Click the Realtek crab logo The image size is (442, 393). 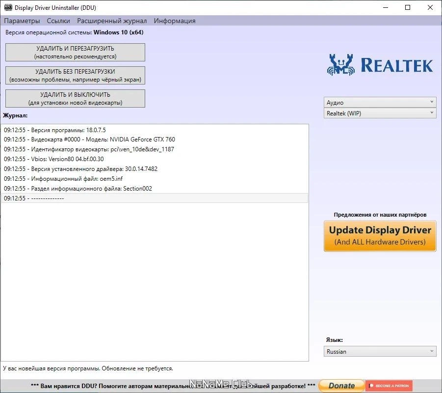[341, 65]
